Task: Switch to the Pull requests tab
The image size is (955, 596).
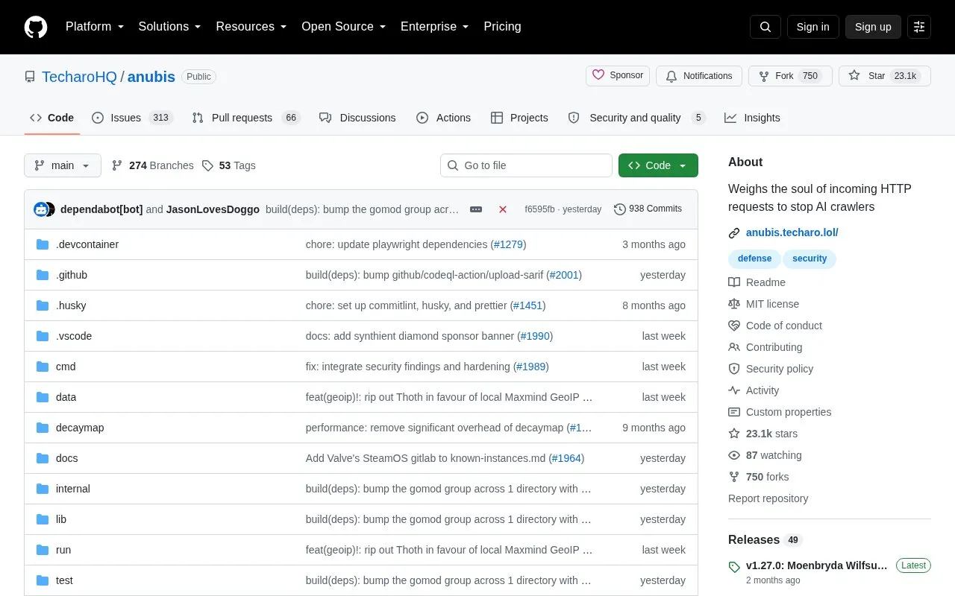Action: coord(246,118)
